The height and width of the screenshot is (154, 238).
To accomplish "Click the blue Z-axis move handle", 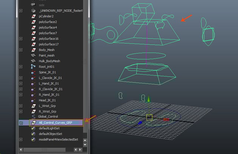I will tap(140, 123).
